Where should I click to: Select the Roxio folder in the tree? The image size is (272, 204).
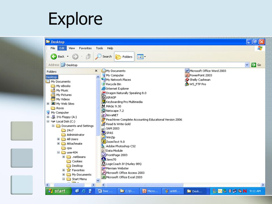click(x=58, y=108)
